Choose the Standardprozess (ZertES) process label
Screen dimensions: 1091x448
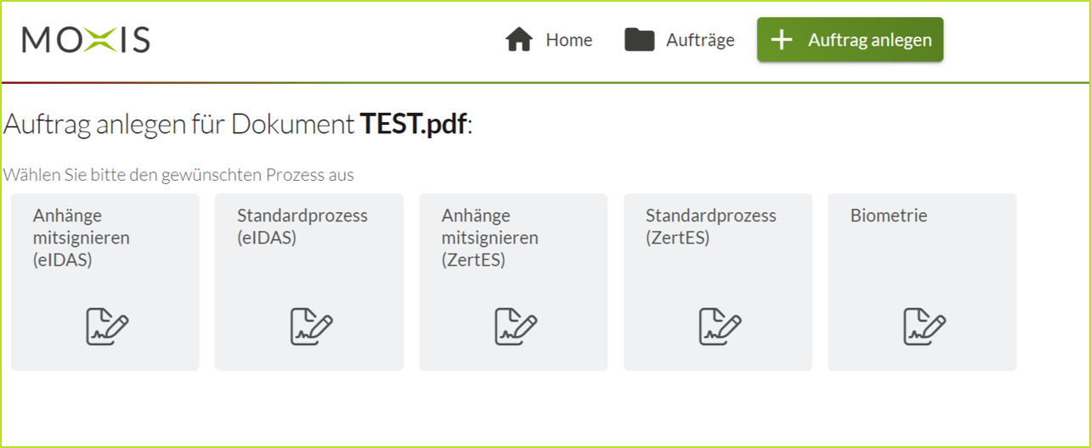pos(711,227)
